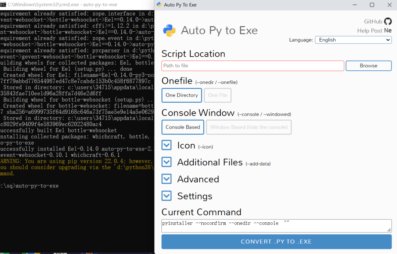Image resolution: width=397 pixels, height=254 pixels.
Task: Expand the Advanced section
Action: pyautogui.click(x=167, y=179)
